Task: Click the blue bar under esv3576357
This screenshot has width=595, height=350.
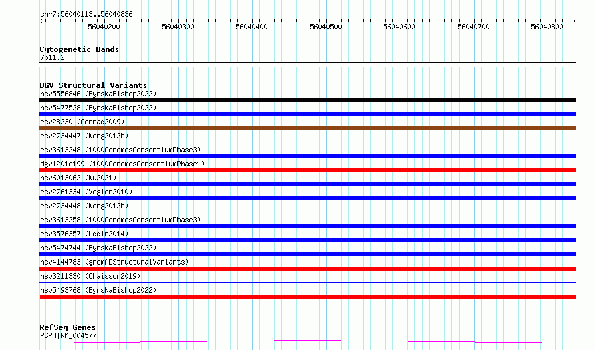Action: [x=308, y=240]
